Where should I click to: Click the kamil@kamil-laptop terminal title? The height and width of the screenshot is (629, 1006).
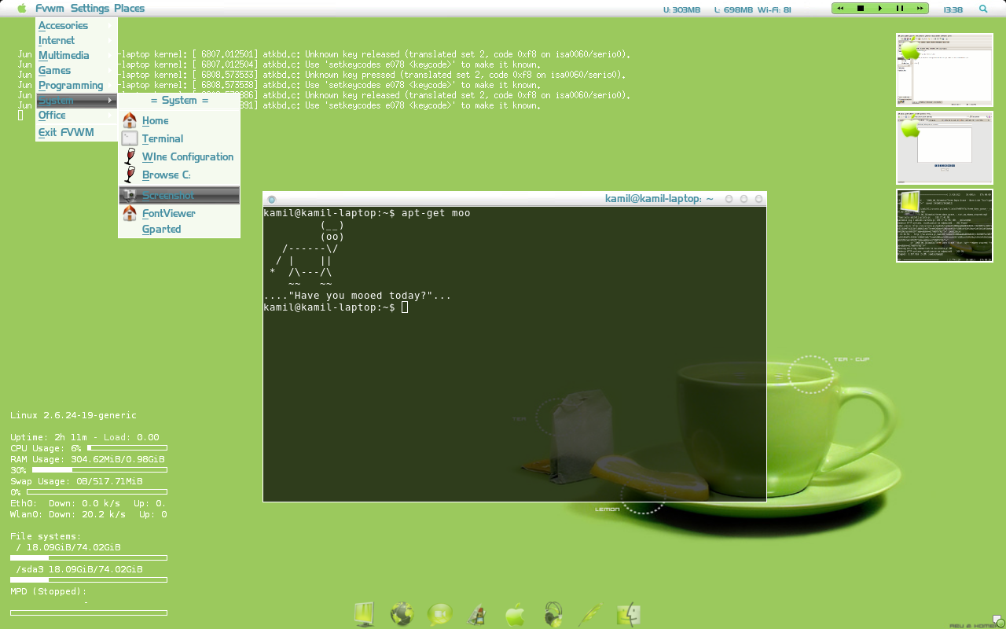[x=659, y=199]
